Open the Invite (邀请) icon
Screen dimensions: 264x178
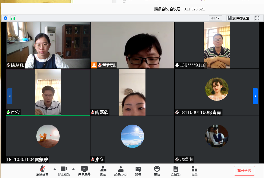point(103,171)
